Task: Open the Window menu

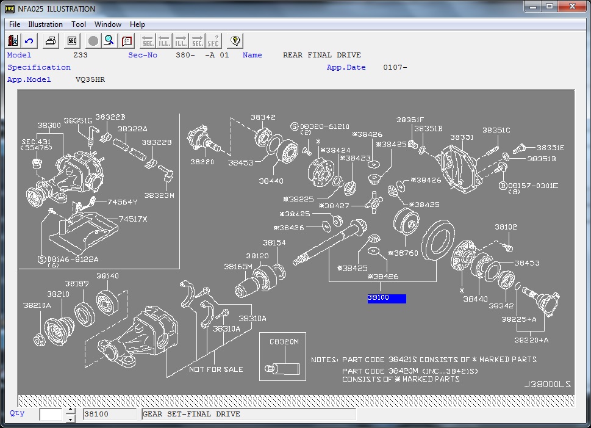Action: [x=108, y=24]
